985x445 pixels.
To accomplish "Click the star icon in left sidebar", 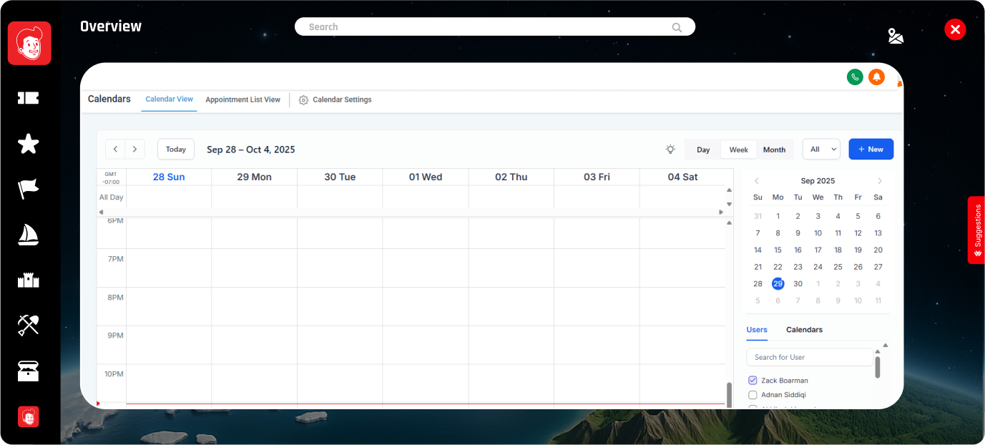I will (x=29, y=144).
